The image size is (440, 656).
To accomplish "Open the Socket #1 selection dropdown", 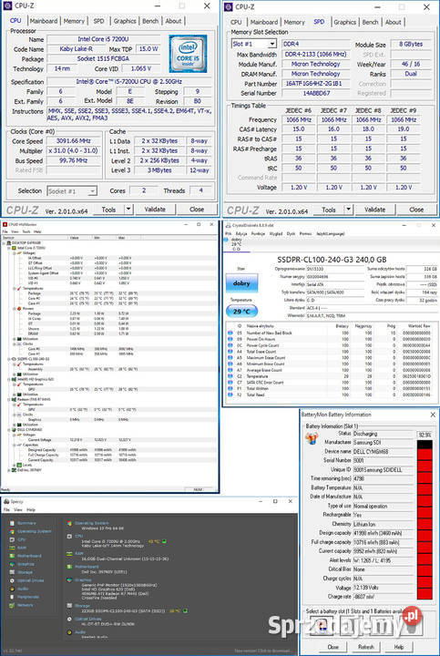I will click(72, 191).
